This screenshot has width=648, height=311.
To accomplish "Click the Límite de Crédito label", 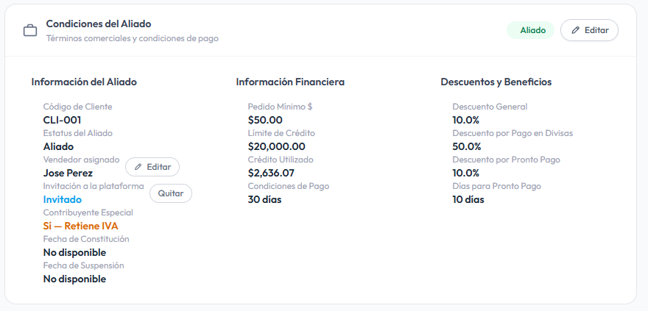I will coord(281,133).
